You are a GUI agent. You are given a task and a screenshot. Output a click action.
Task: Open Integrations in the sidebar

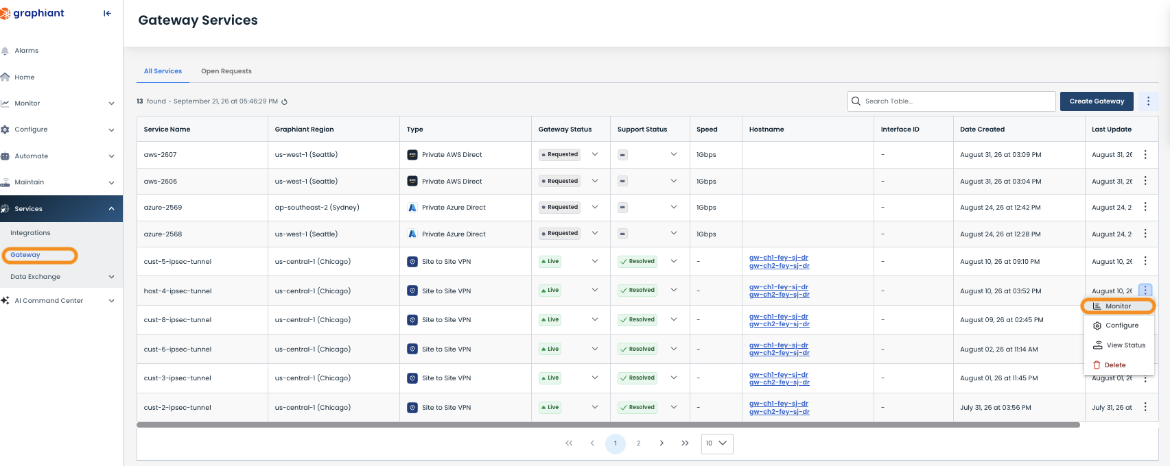(x=30, y=233)
